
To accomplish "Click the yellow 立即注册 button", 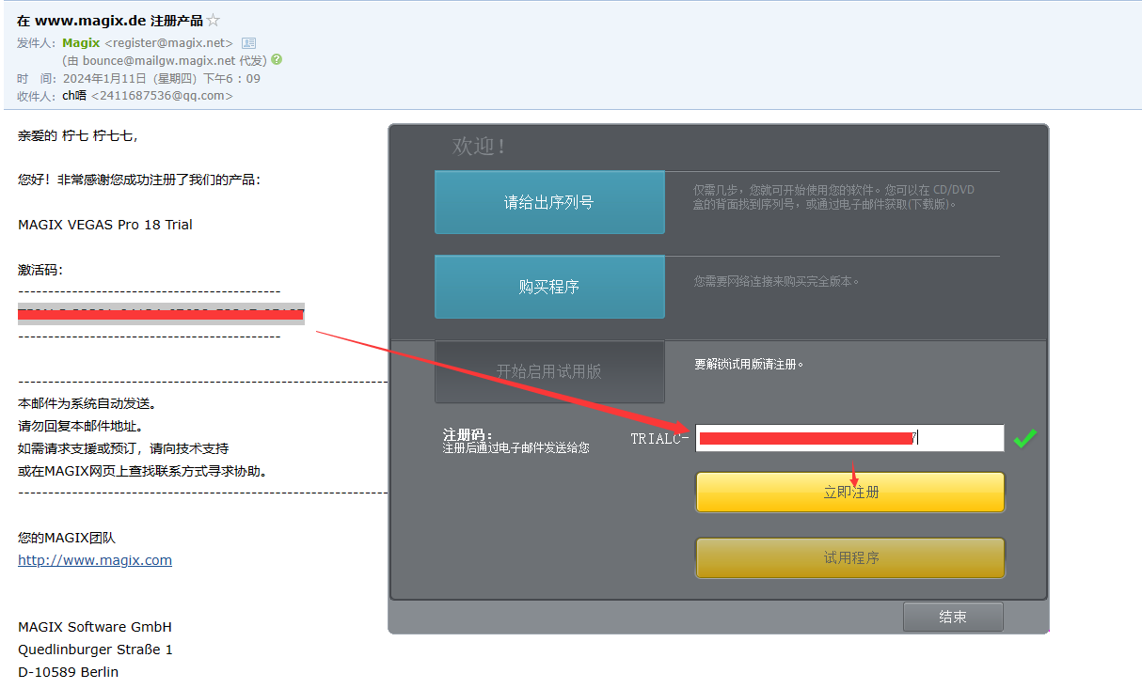I will coord(850,492).
